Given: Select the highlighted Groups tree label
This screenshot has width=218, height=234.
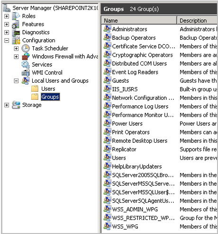Looking at the screenshot, I should tap(50, 97).
